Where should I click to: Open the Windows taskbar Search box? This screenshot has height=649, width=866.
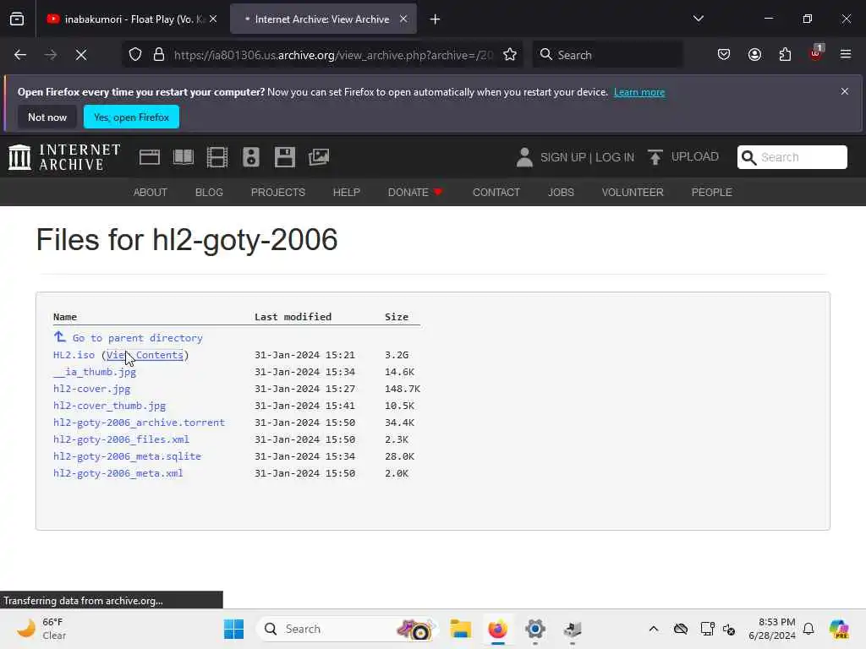pos(347,629)
